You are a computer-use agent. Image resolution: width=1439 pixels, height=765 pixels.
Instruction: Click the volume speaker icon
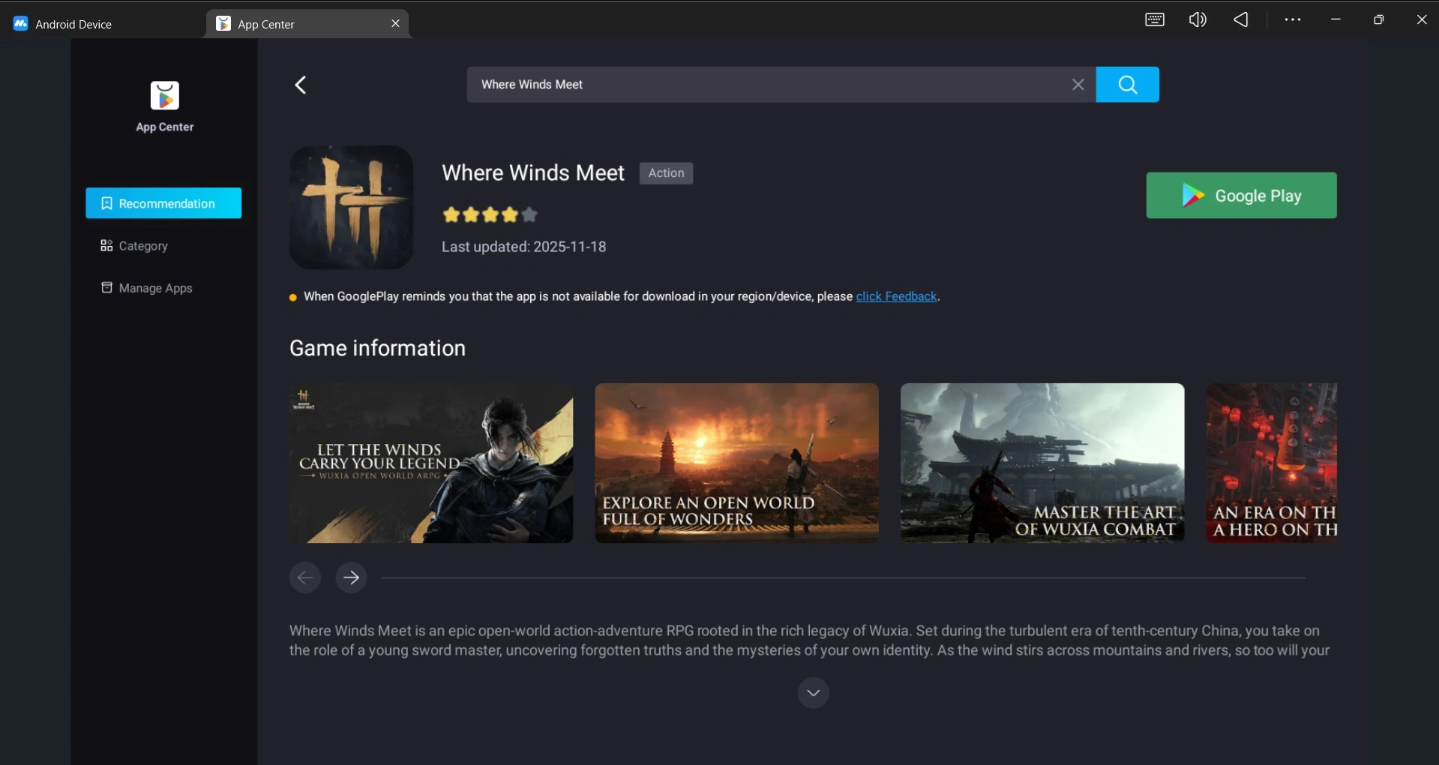pos(1198,20)
